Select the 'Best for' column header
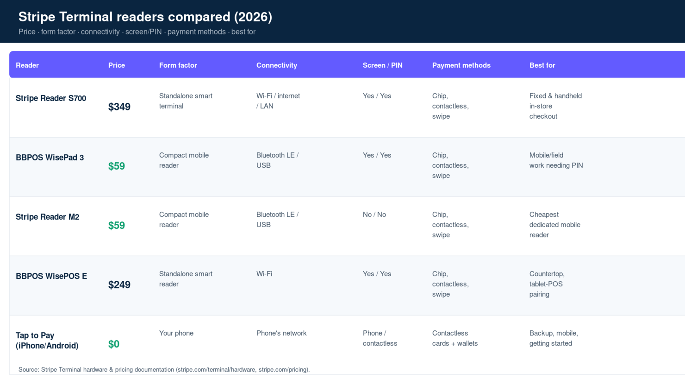The height and width of the screenshot is (380, 685). click(x=542, y=65)
